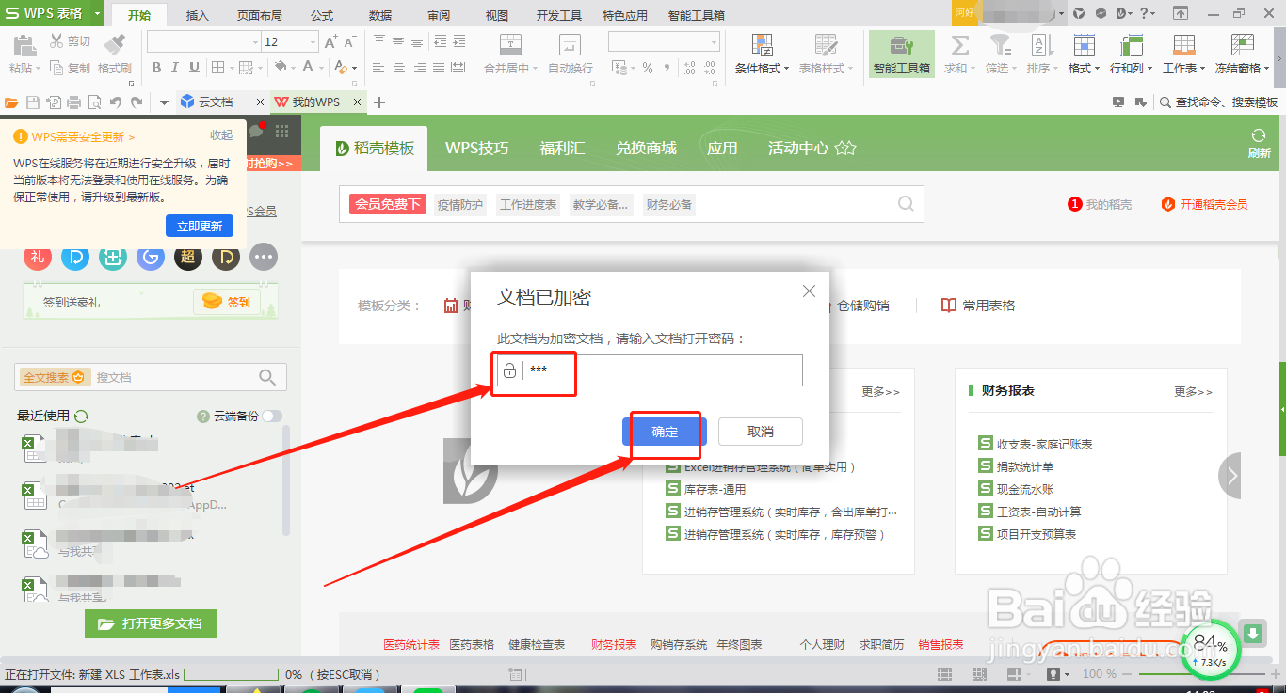
Task: Switch to the 数据 ribbon tab
Action: coord(380,15)
